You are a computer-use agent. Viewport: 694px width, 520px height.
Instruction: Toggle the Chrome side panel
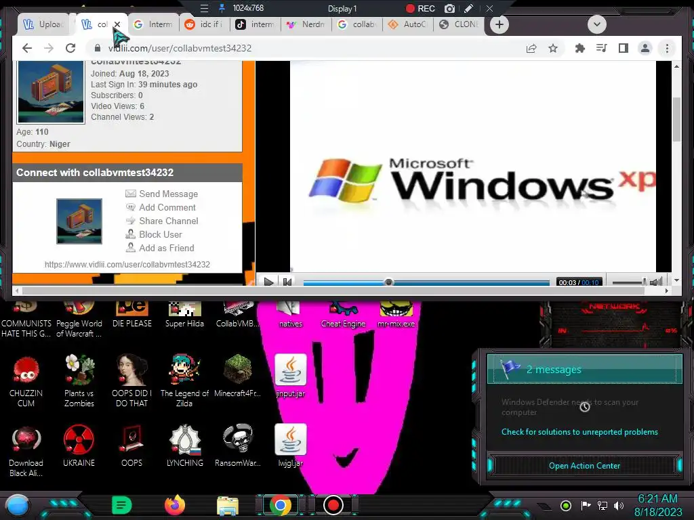(624, 48)
